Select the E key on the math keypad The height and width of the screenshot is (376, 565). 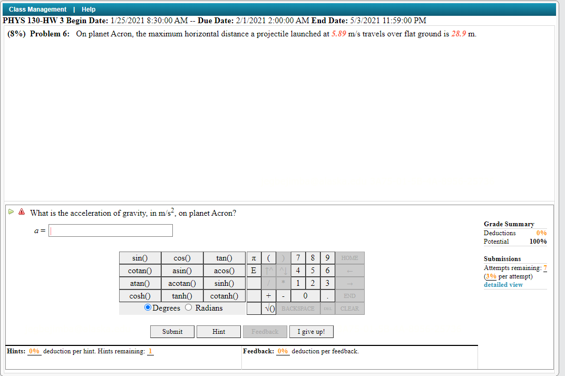coord(254,271)
